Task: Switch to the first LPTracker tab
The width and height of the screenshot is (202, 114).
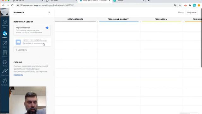Action: (28, 1)
